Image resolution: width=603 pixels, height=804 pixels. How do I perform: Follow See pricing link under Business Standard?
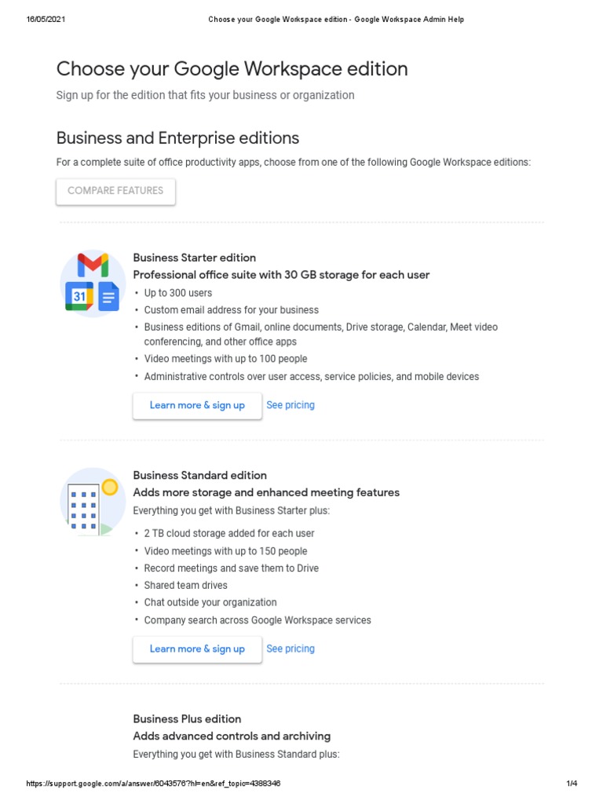pyautogui.click(x=291, y=649)
